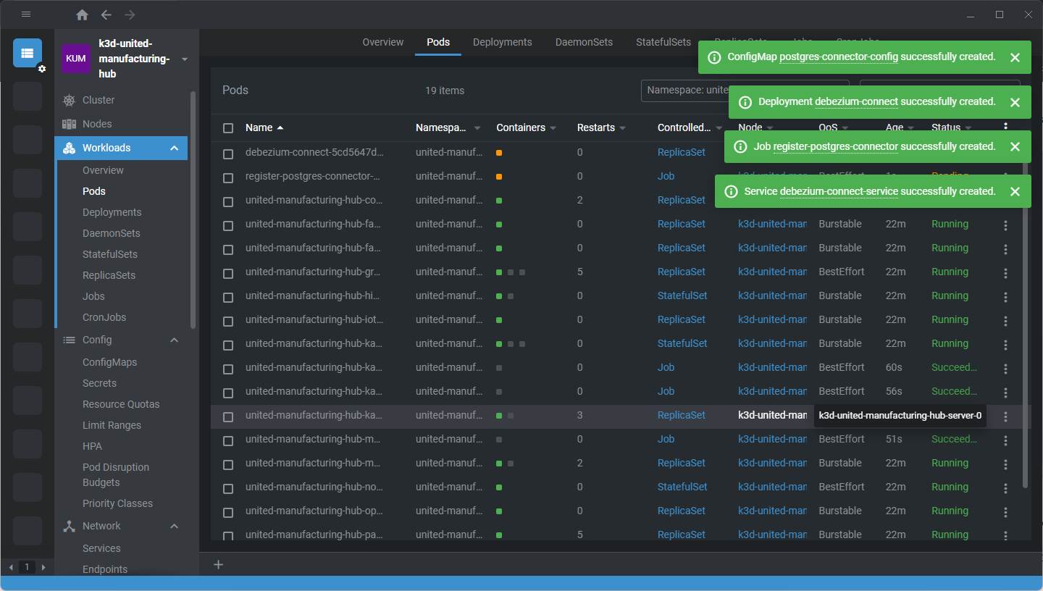The height and width of the screenshot is (591, 1043).
Task: Check the box for the 51s Job pod
Action: tap(228, 440)
